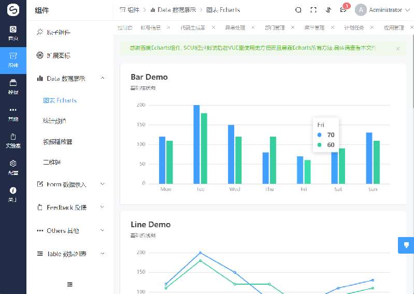Open 统计数值 in the sidebar menu

(x=54, y=121)
